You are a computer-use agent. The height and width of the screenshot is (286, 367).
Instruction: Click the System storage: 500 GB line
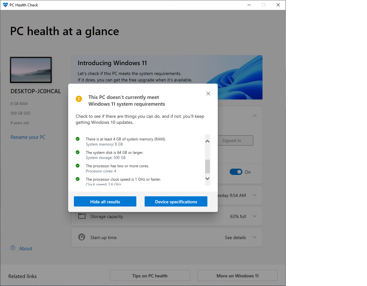[x=105, y=158]
